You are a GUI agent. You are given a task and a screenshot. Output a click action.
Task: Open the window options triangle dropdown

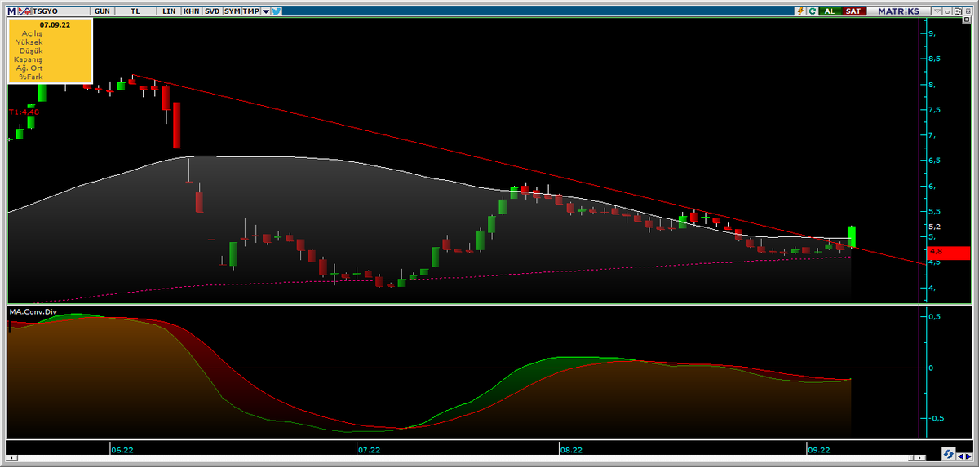[x=937, y=11]
